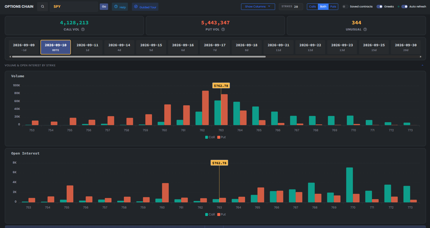The image size is (430, 228).
Task: Toggle the Saved contracts switch
Action: pos(345,6)
